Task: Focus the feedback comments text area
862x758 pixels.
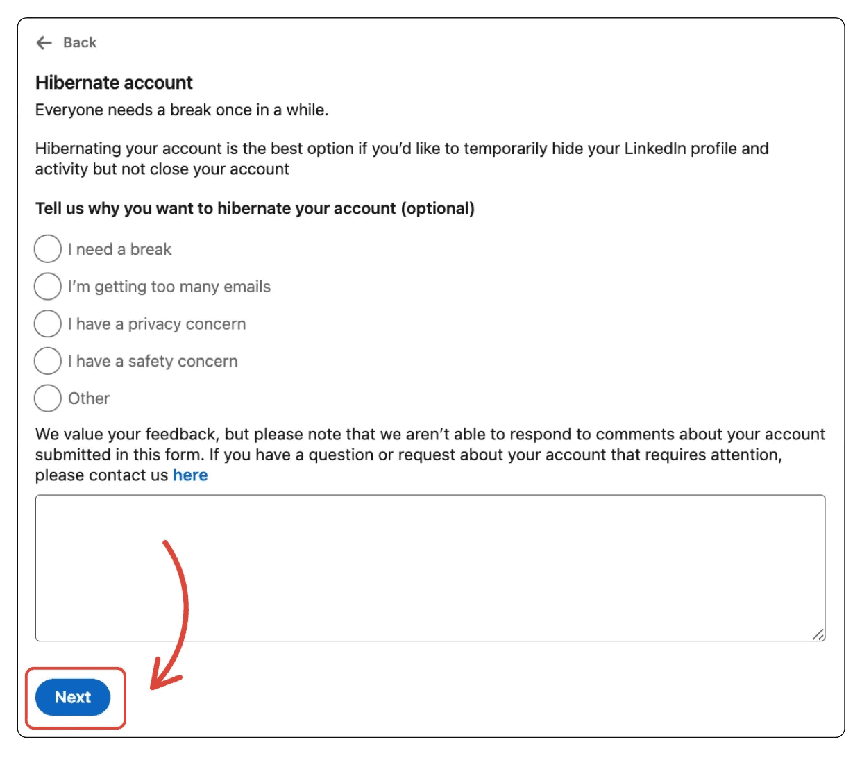Action: pos(430,568)
